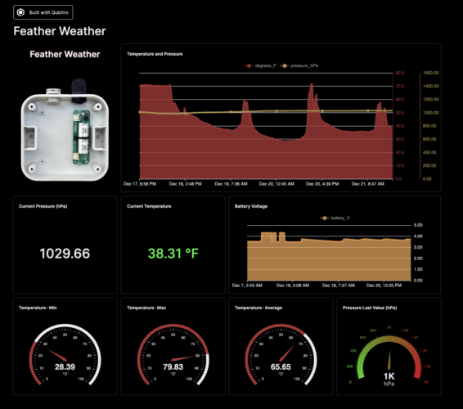Screen dimensions: 463x409
Task: Click the Temperature- Min widget title
Action: coord(38,308)
